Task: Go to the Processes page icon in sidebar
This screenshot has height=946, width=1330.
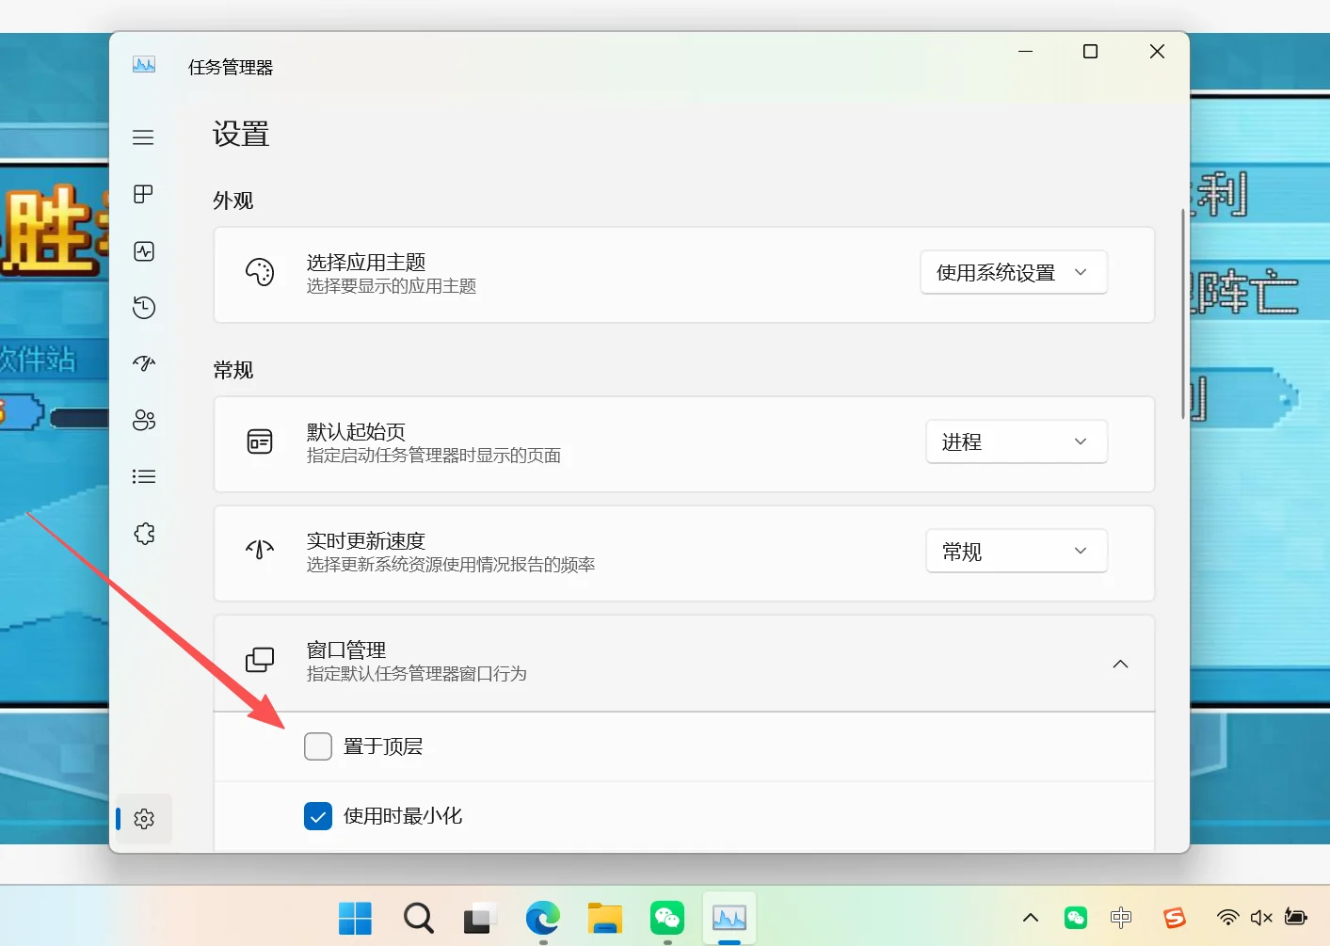Action: coord(143,194)
